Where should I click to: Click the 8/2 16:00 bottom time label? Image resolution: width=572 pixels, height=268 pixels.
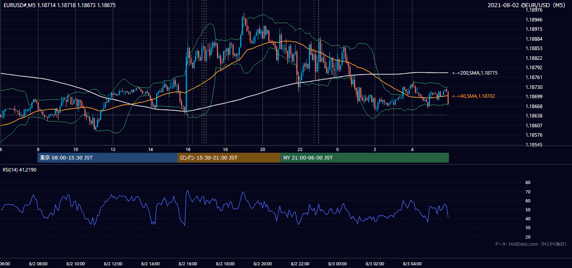coord(188,264)
